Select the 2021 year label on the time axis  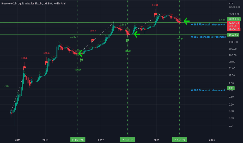point(156,140)
